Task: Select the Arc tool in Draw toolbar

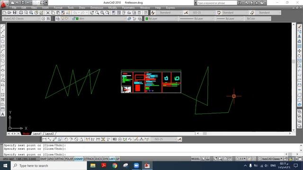Action: click(3, 51)
